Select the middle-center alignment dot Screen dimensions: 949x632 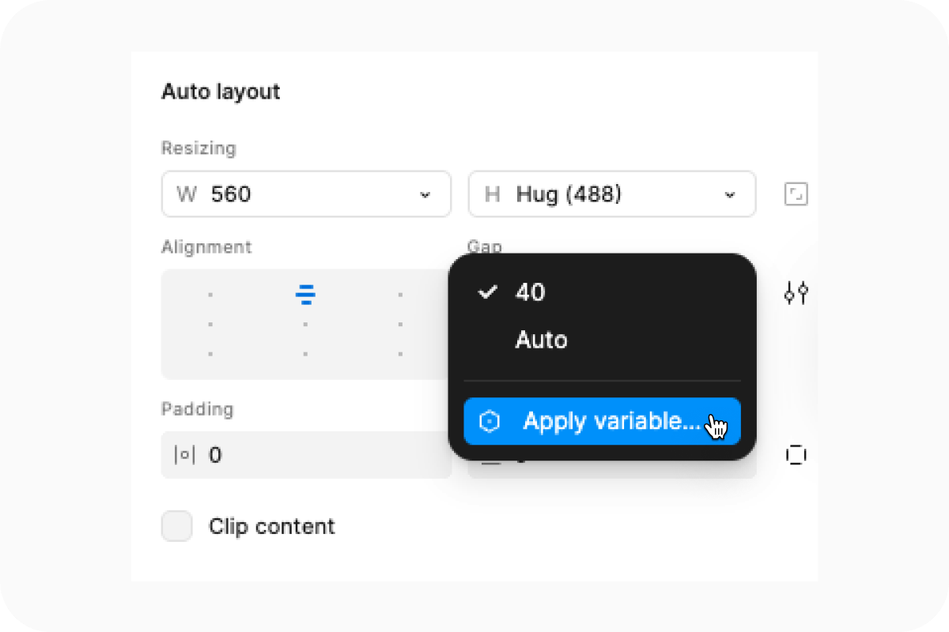click(305, 324)
